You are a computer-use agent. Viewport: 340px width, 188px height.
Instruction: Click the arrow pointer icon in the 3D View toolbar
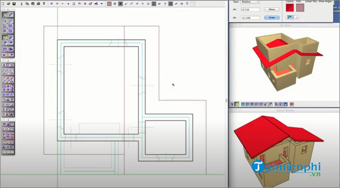click(232, 104)
